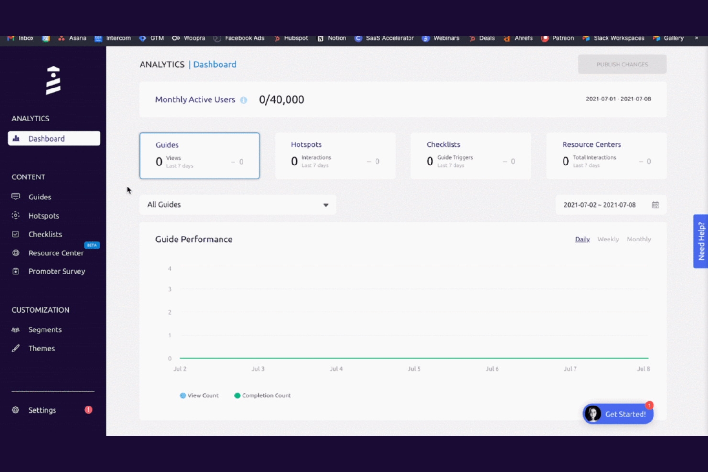Image resolution: width=708 pixels, height=472 pixels.
Task: Click the Get Started chat bubble
Action: tap(618, 414)
